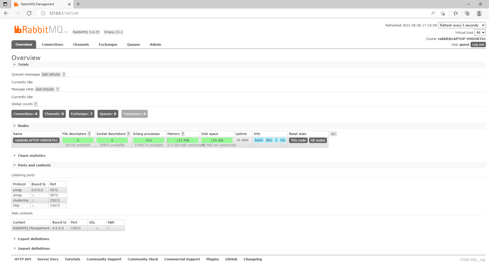Click the rss info tag

click(283, 140)
